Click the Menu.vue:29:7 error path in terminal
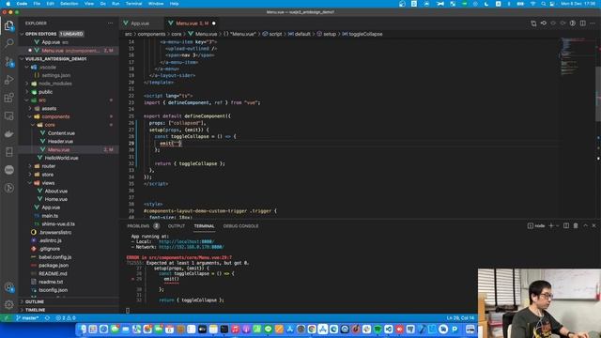This screenshot has width=601, height=338. 190,257
